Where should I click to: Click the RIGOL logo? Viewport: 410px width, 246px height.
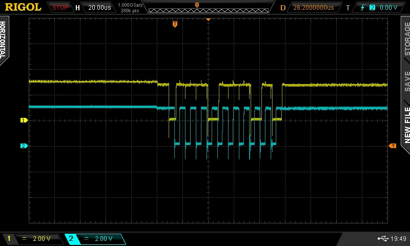click(23, 7)
